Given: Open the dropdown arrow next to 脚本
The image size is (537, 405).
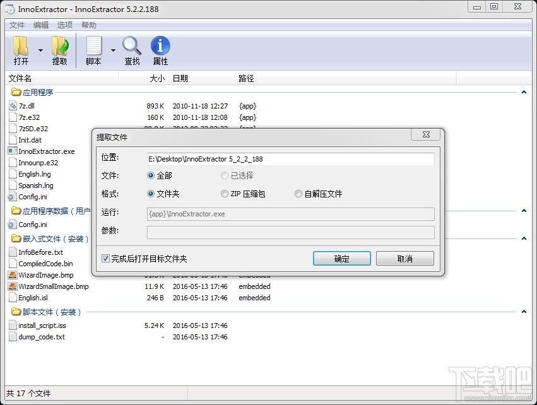Looking at the screenshot, I should pyautogui.click(x=113, y=50).
